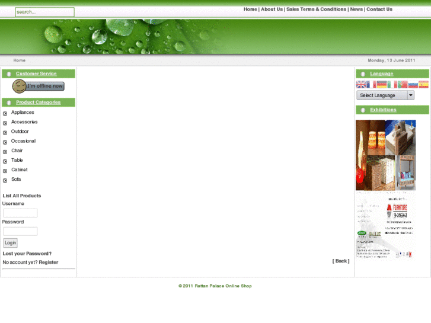This screenshot has width=431, height=323.
Task: Focus the Username field
Action: coord(20,213)
